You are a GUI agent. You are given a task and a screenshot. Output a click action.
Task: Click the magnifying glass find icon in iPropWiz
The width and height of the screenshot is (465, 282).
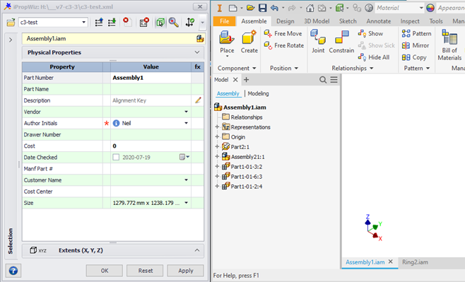click(173, 22)
